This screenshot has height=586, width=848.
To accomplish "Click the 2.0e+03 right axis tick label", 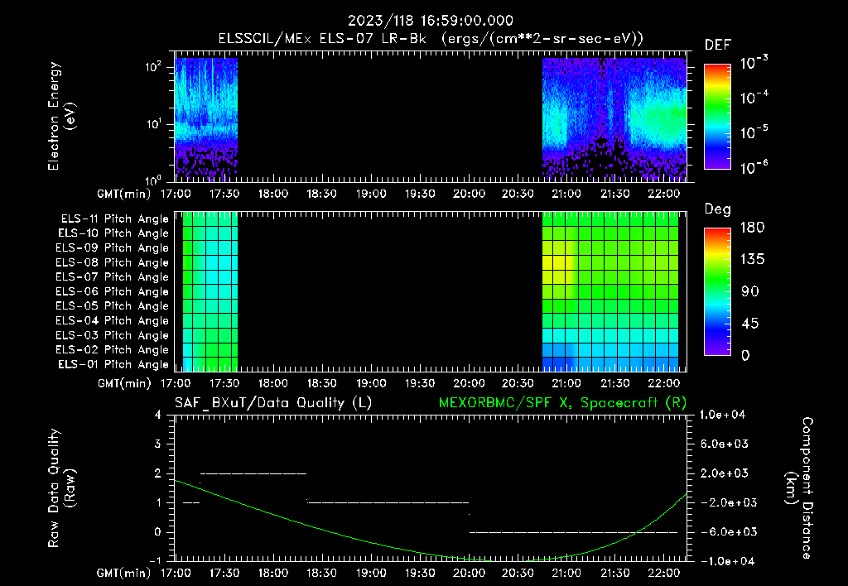I will 724,473.
